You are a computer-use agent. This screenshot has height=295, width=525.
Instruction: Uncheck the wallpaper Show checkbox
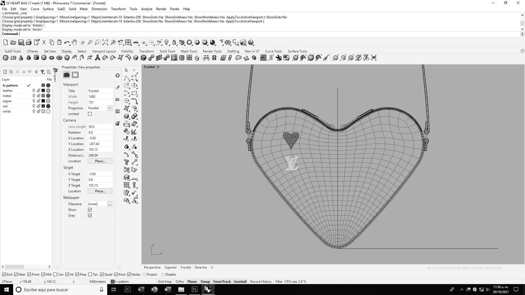click(x=90, y=210)
